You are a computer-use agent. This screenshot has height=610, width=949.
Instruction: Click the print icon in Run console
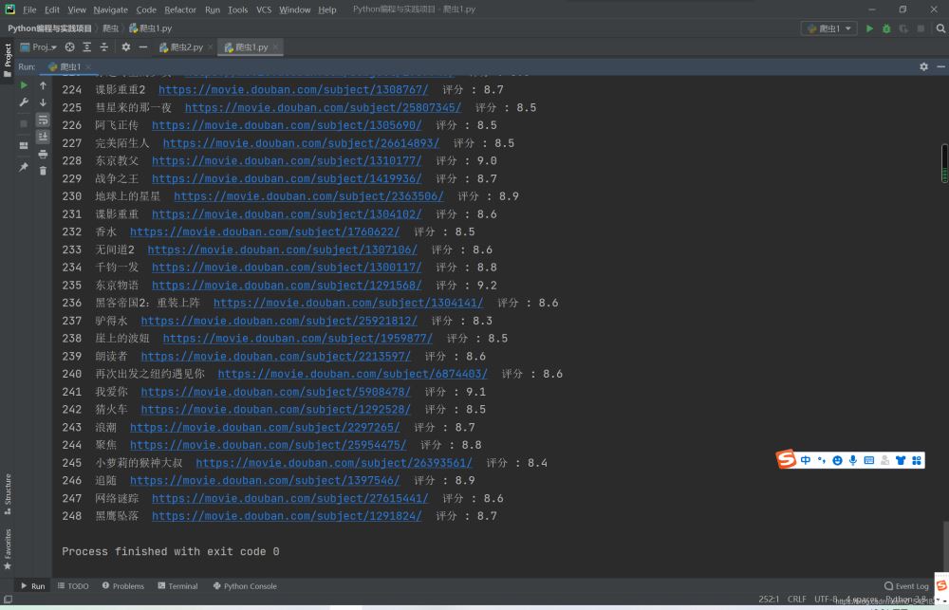43,154
